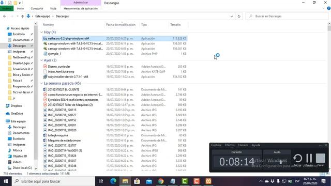Sort files by Tamaño column
The height and width of the screenshot is (186, 331).
(175, 25)
